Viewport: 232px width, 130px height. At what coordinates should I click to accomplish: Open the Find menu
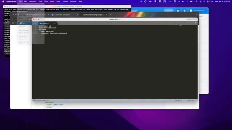(40, 1)
